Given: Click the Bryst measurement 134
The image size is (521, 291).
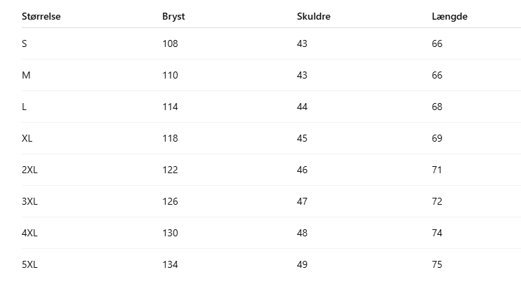Looking at the screenshot, I should pyautogui.click(x=170, y=264).
